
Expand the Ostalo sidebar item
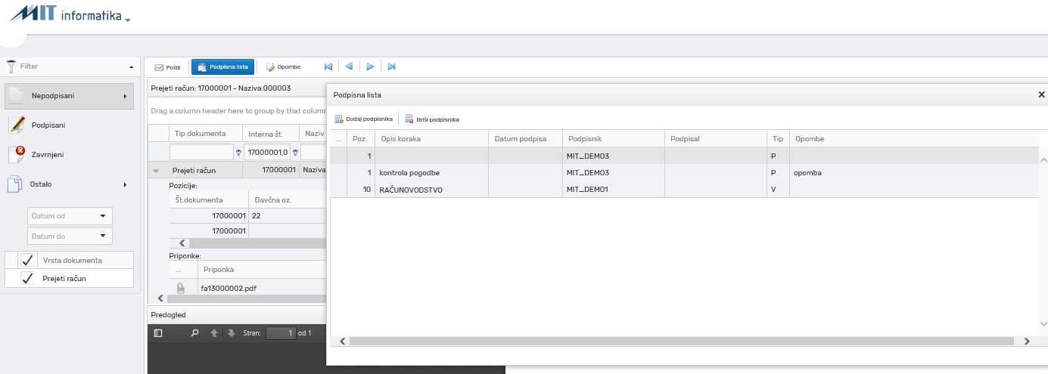point(69,184)
